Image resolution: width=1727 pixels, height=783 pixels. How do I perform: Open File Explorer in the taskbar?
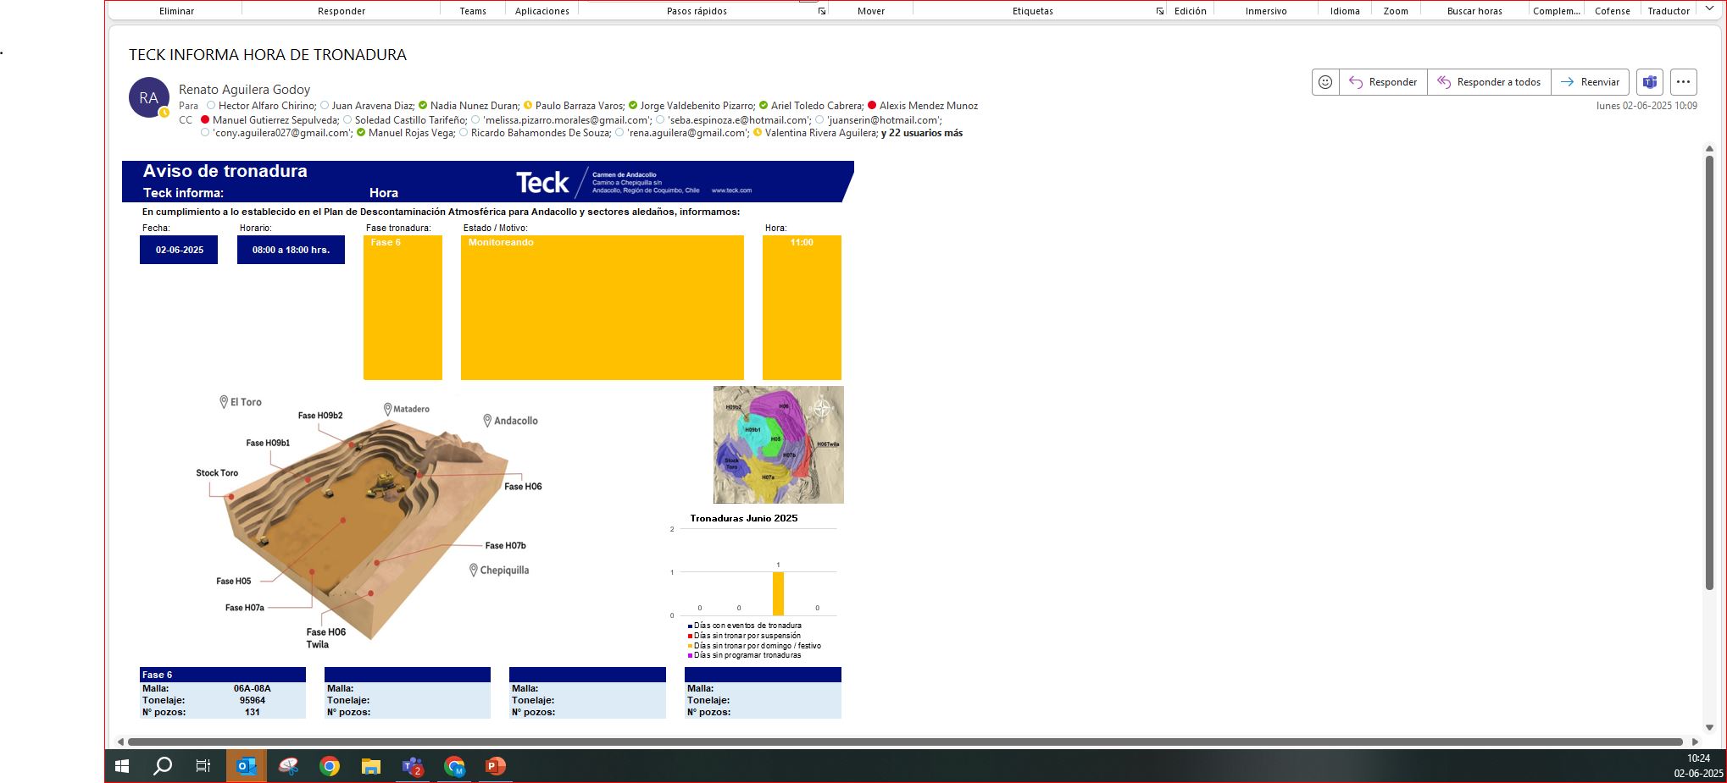371,766
